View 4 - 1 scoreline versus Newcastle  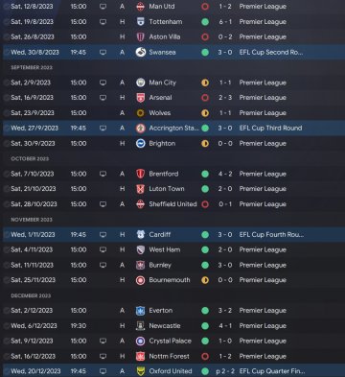225,326
